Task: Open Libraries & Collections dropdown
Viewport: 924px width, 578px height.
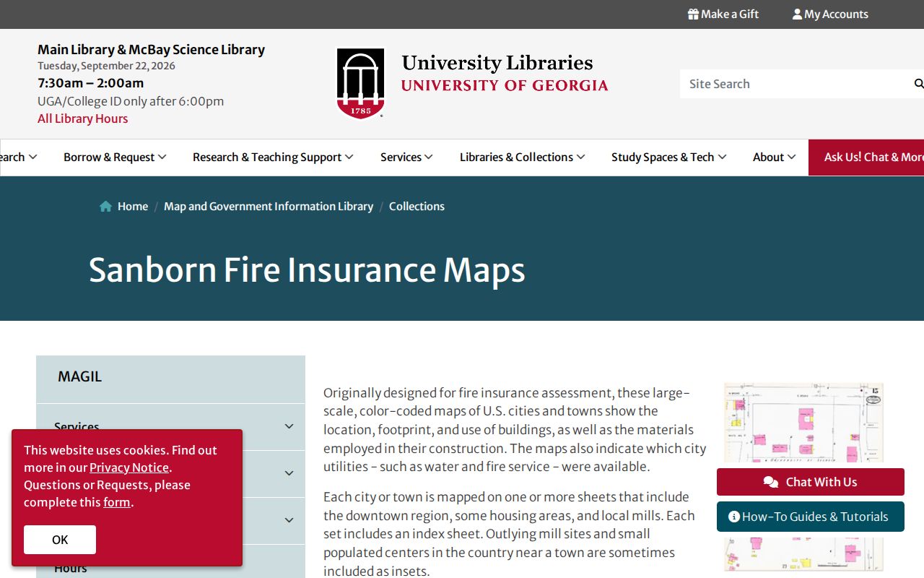Action: pos(522,157)
